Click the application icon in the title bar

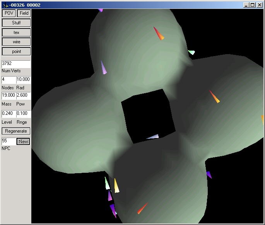5,5
